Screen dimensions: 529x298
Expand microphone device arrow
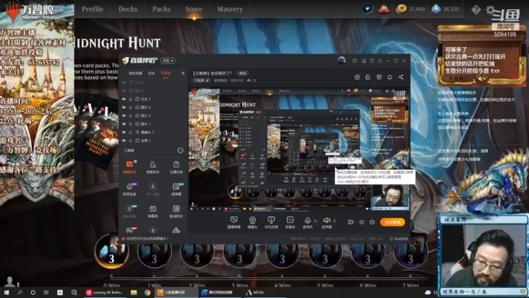[315, 221]
